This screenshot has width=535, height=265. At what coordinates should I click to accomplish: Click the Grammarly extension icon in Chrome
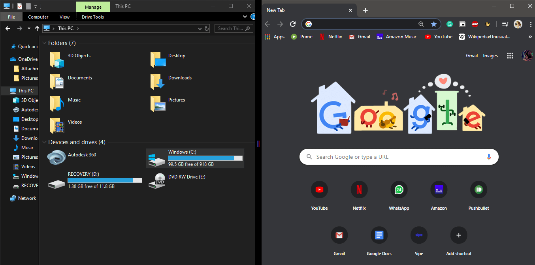pos(449,24)
